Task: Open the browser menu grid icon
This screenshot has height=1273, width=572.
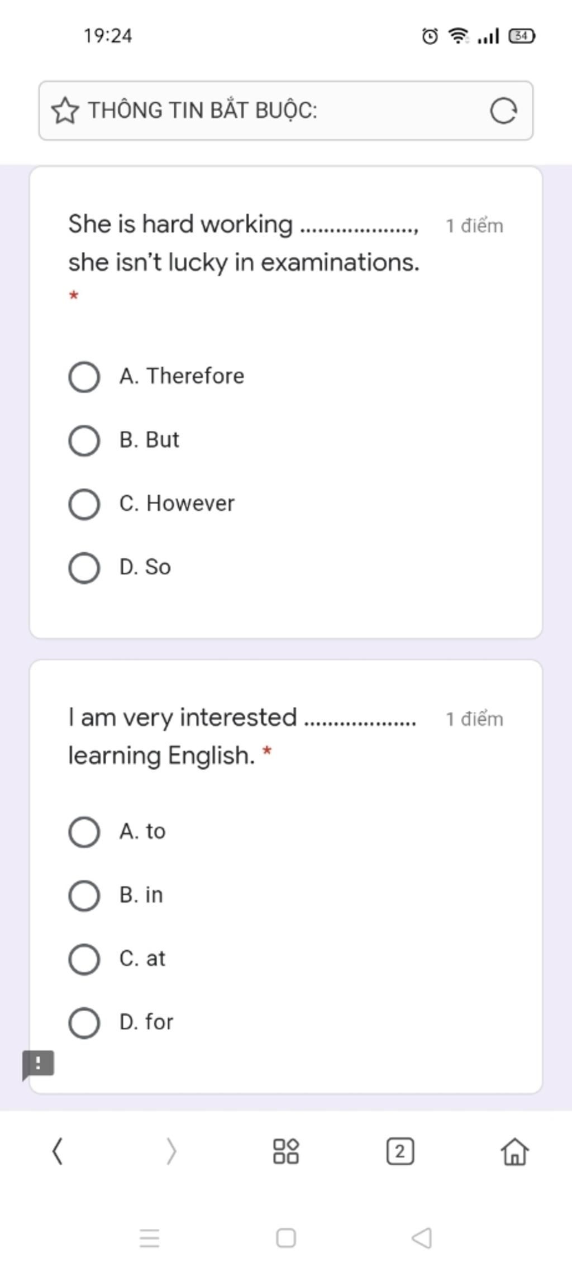Action: click(286, 1151)
